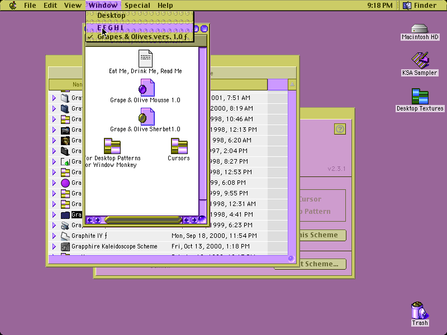Open the Help menu
This screenshot has height=335, width=447.
(165, 6)
